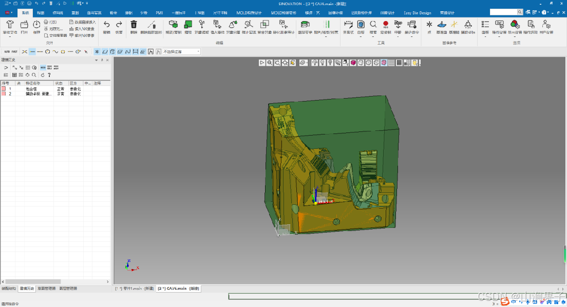
Task: Open 操作设置 in the options group
Action: (498, 24)
